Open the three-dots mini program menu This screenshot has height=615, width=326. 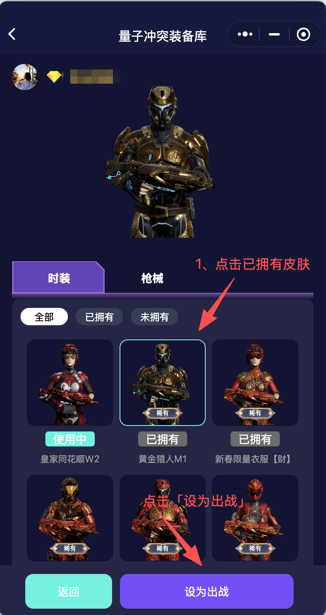[x=245, y=34]
